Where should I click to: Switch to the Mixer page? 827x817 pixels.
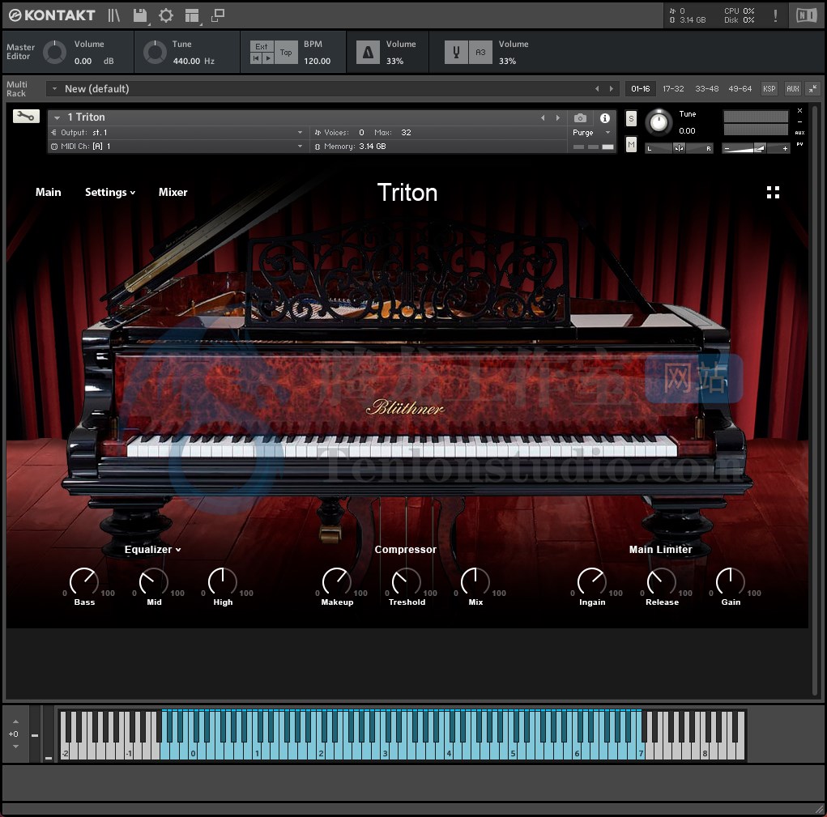pos(173,192)
